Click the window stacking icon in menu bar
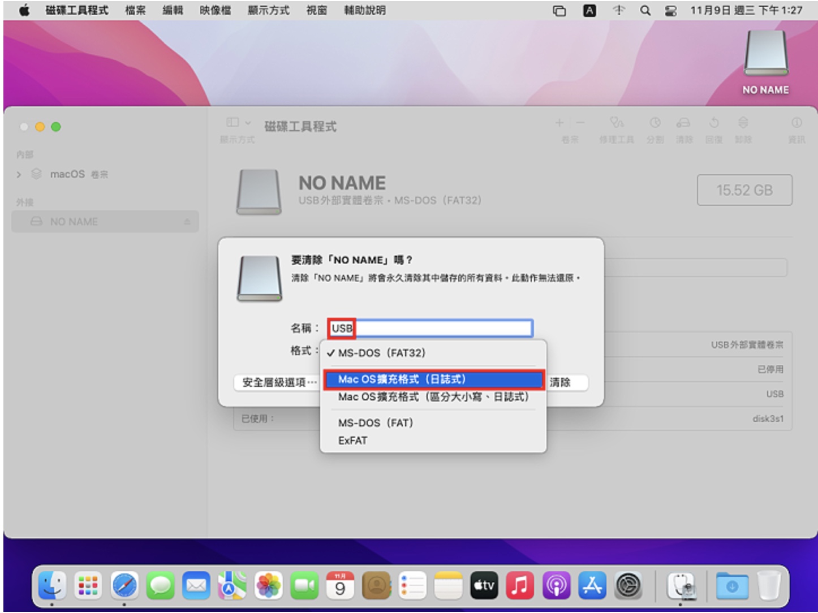This screenshot has height=613, width=818. (559, 10)
